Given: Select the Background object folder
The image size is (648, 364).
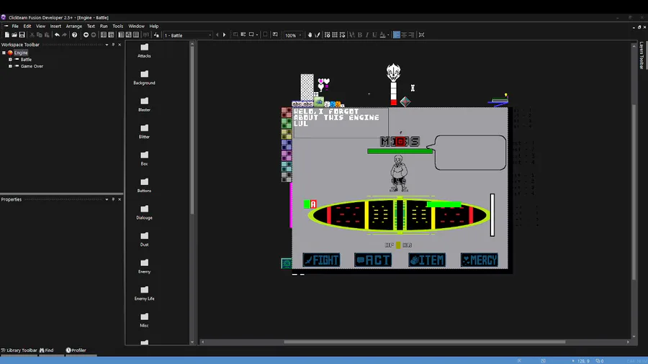Looking at the screenshot, I should (x=144, y=78).
